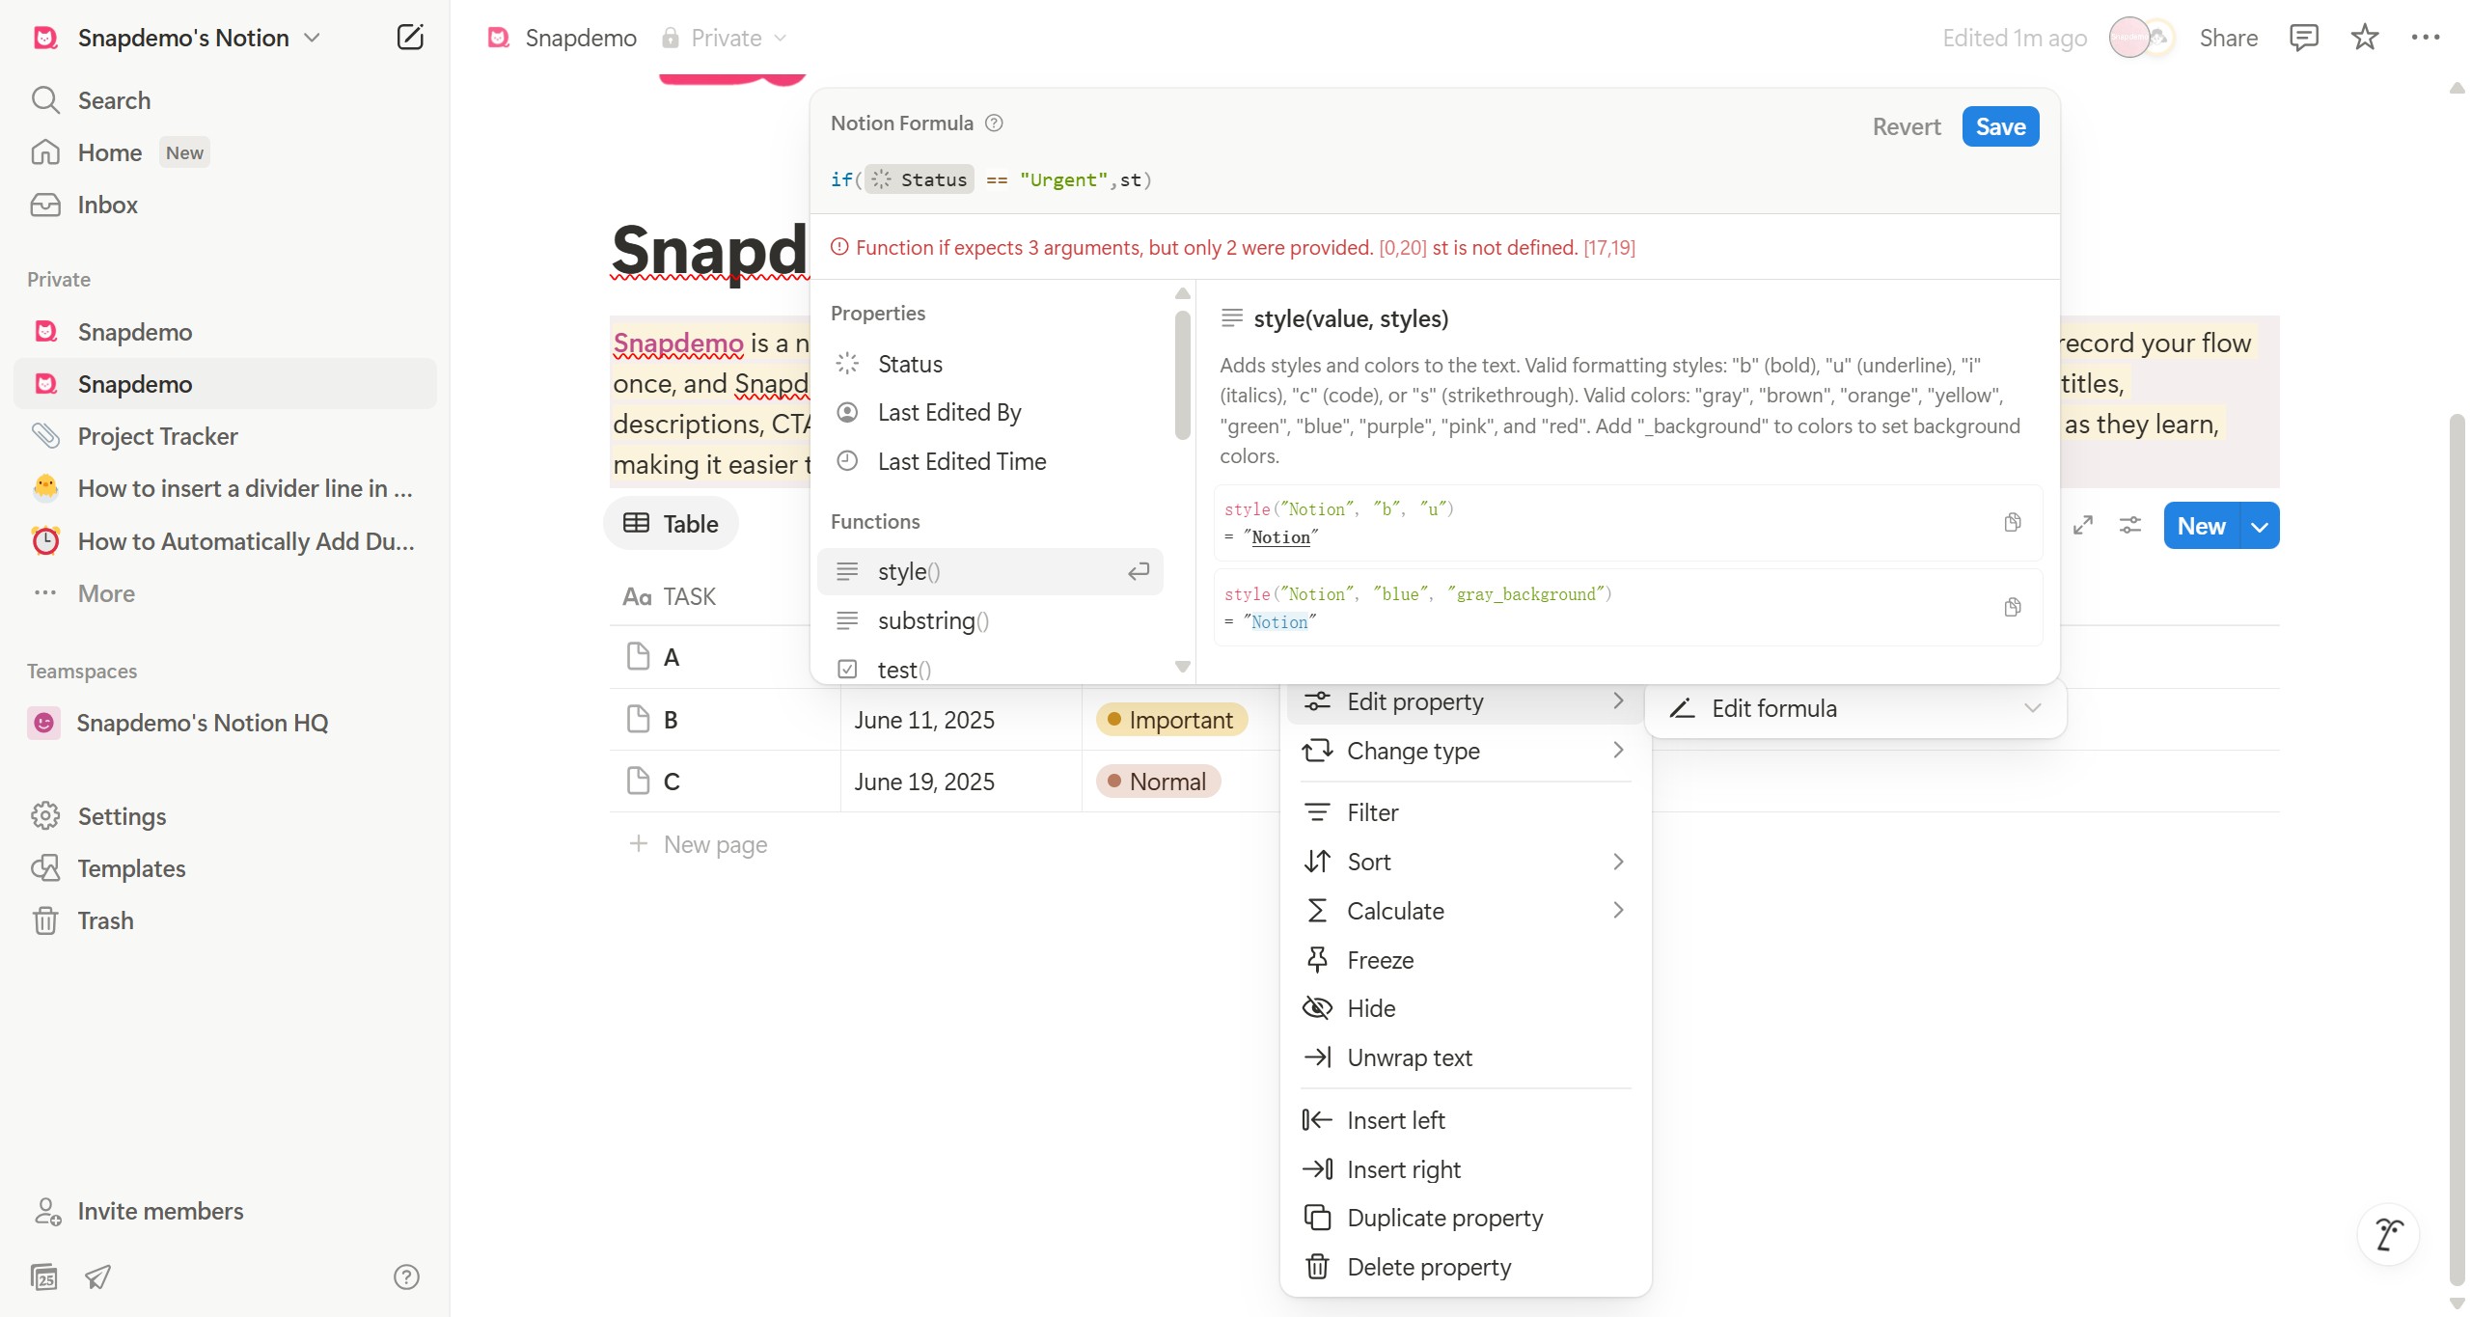Insert the Status property into formula
The height and width of the screenshot is (1317, 2471).
tap(990, 364)
